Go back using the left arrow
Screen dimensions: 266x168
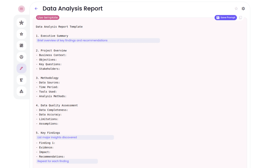(x=36, y=9)
